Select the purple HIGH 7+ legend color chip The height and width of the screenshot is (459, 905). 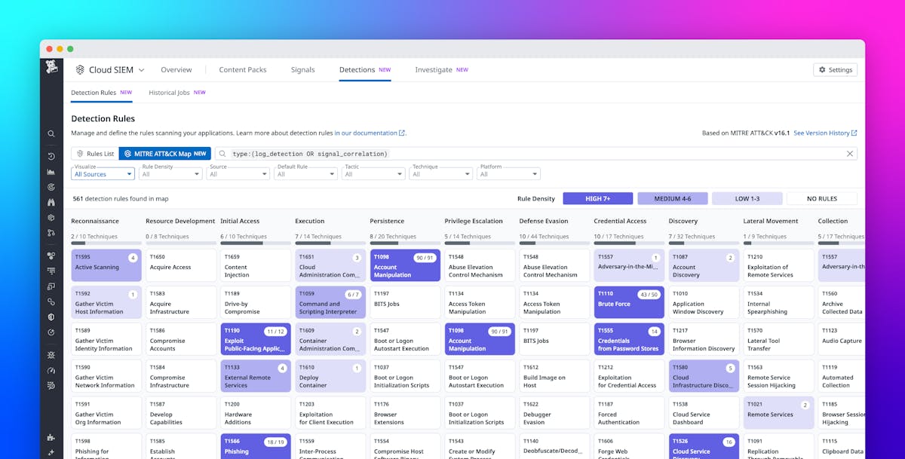click(597, 197)
